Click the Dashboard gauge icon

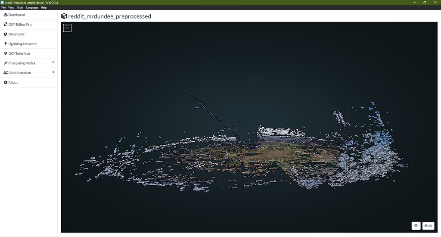tap(6, 15)
